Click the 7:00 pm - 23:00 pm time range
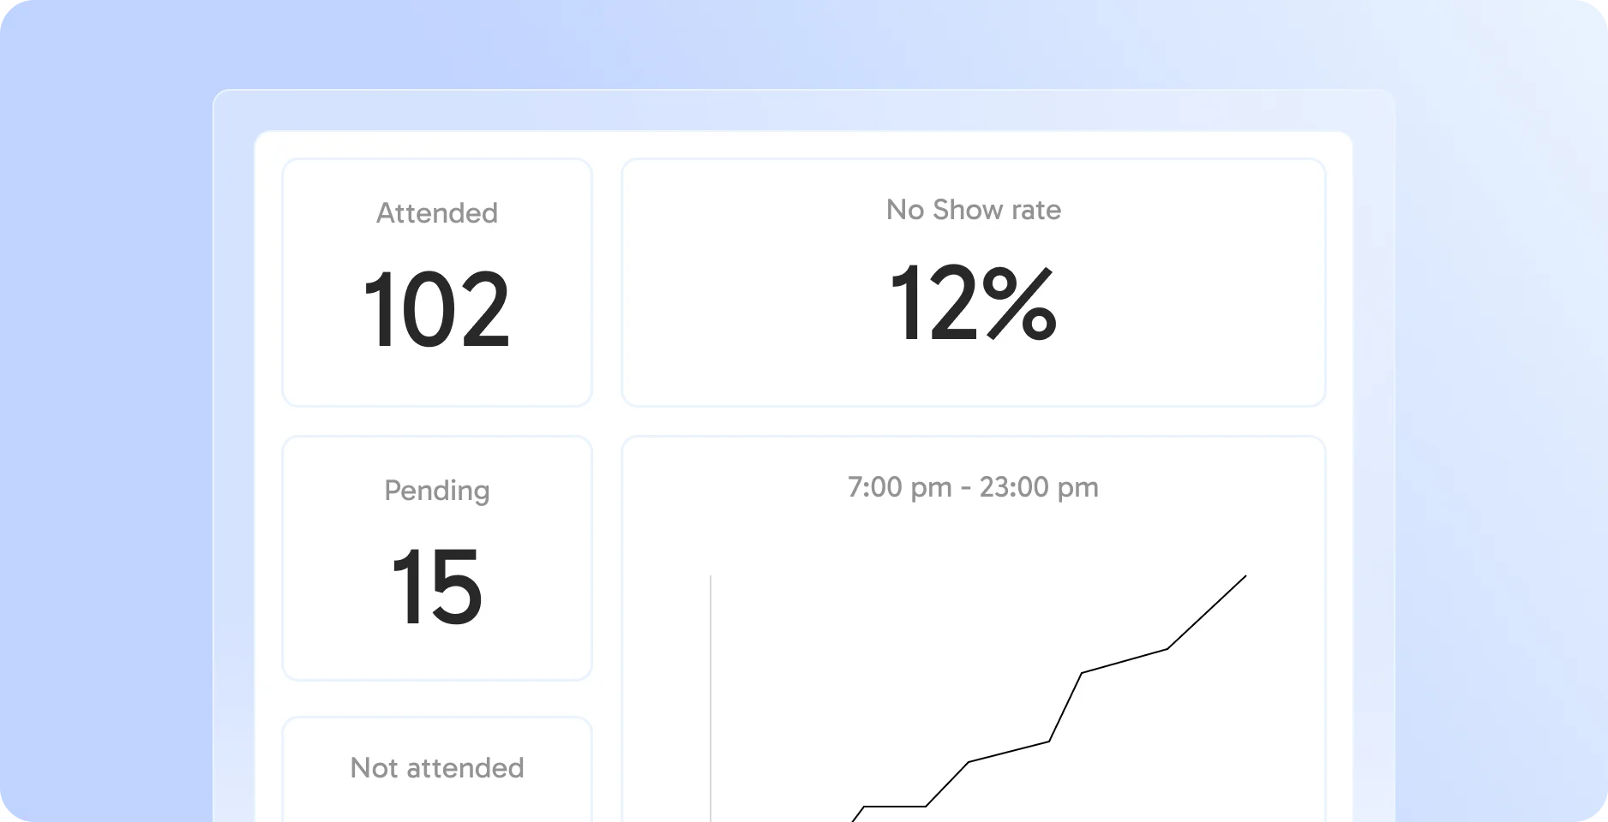Screen dimensions: 1608x822 (973, 487)
